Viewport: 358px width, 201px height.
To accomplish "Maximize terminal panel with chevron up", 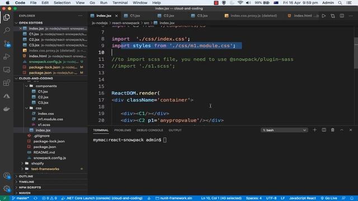I will pos(342,130).
